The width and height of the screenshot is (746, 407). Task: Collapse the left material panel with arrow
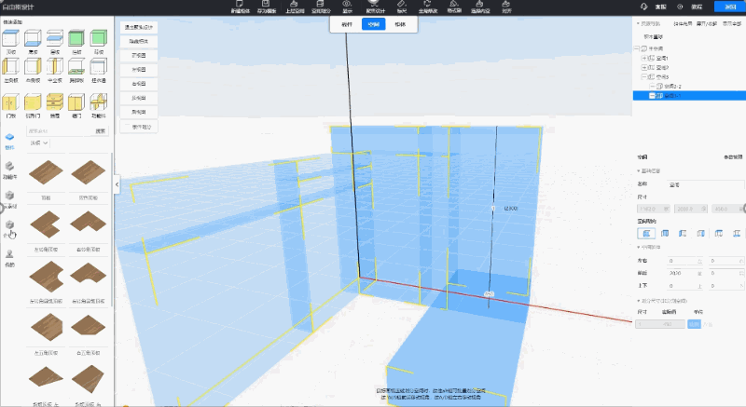[x=117, y=185]
